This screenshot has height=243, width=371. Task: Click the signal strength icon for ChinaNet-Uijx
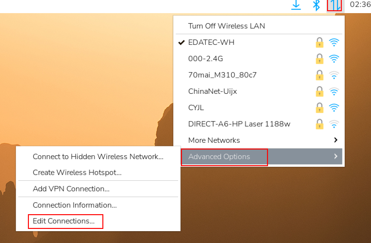click(x=334, y=91)
